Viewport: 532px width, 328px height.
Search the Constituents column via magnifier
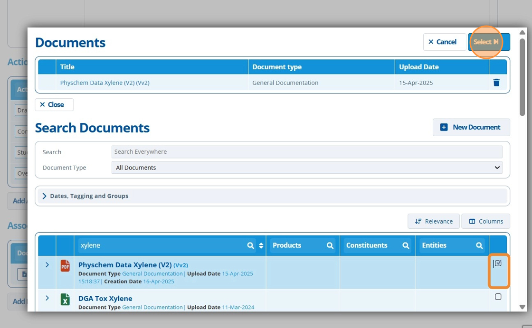[x=406, y=245]
